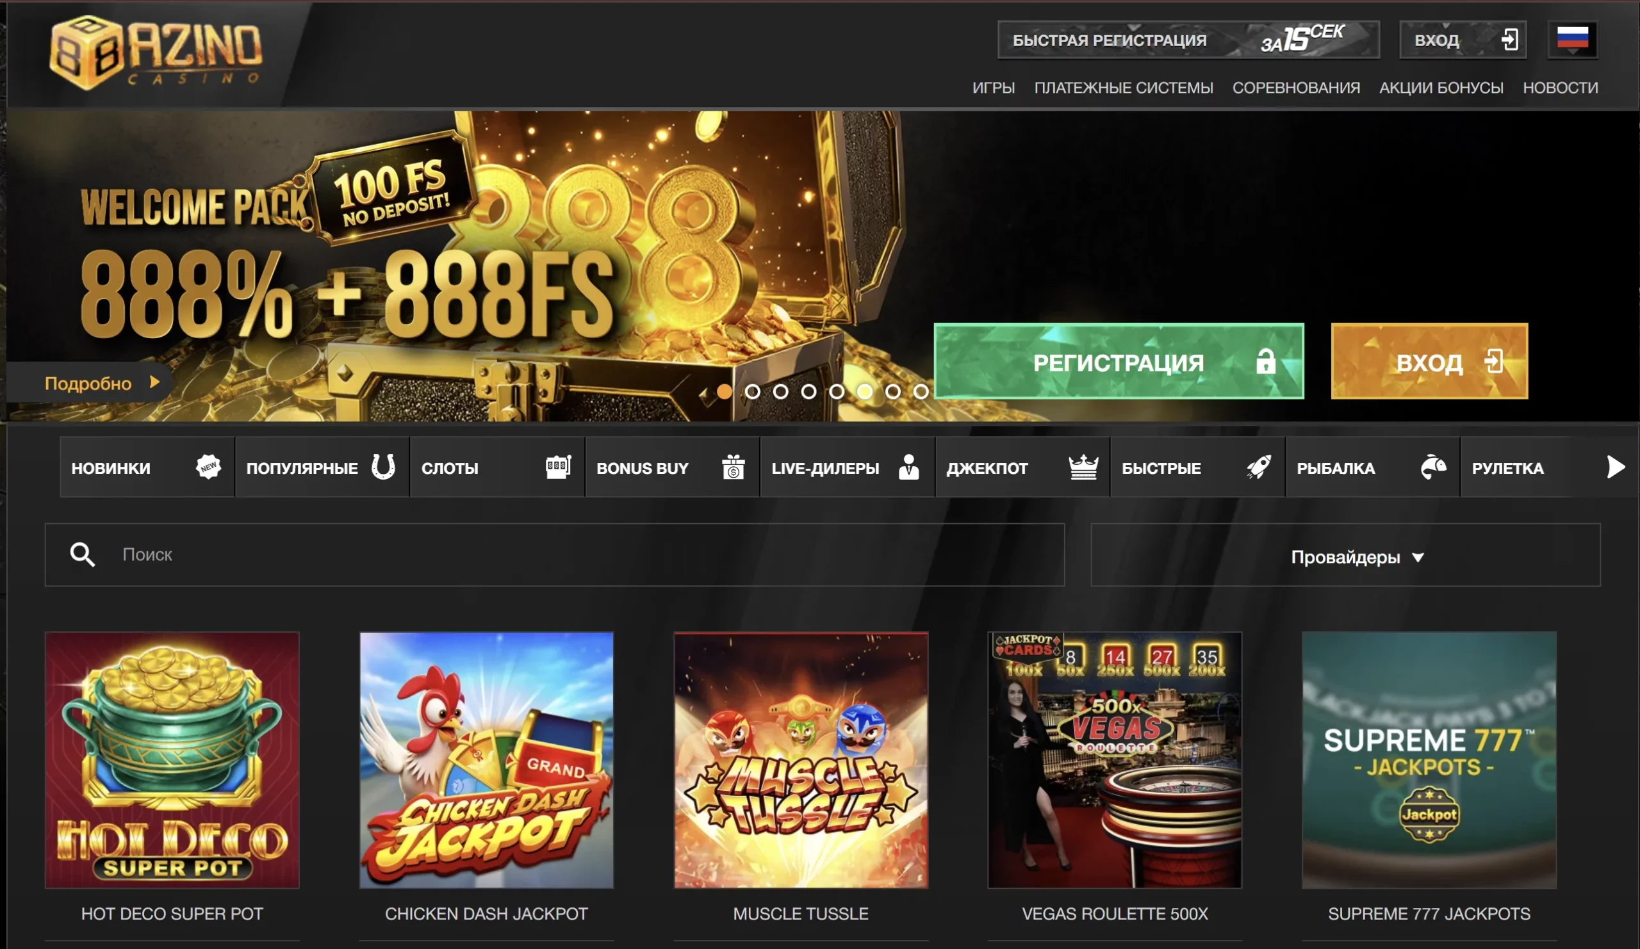Click the Поиск search field
This screenshot has width=1640, height=949.
click(x=555, y=555)
